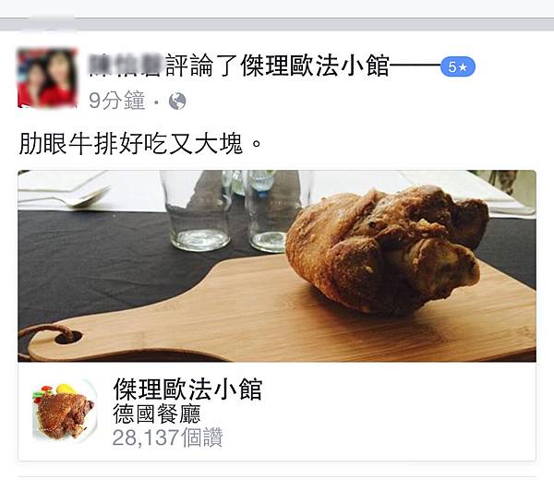The image size is (554, 491).
Task: Select the review text 肋眼牛排好吃又大塊
Action: tap(131, 144)
